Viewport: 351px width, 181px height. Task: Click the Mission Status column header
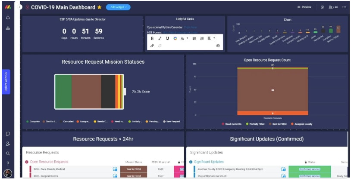coord(134,162)
